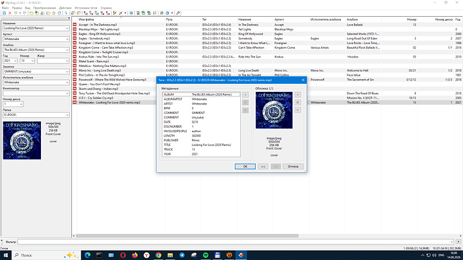
Task: Click the add field plus button in metadata dialog
Action: pos(246,94)
